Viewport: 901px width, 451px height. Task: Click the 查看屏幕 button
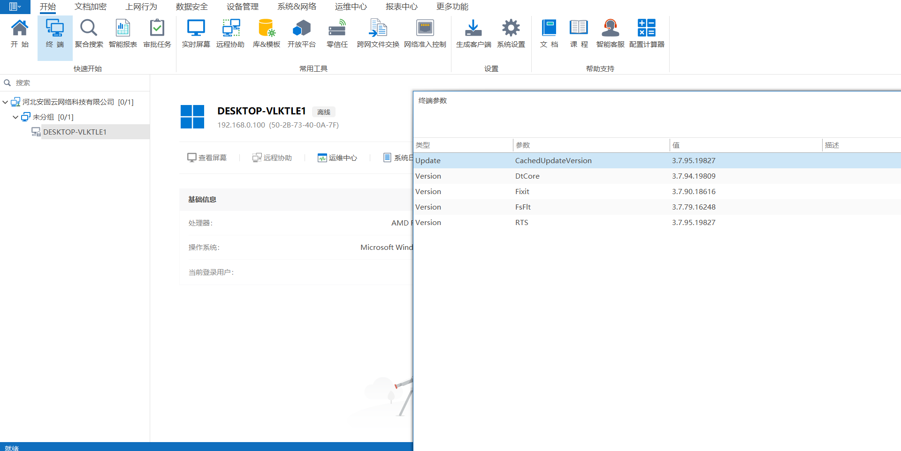[207, 158]
